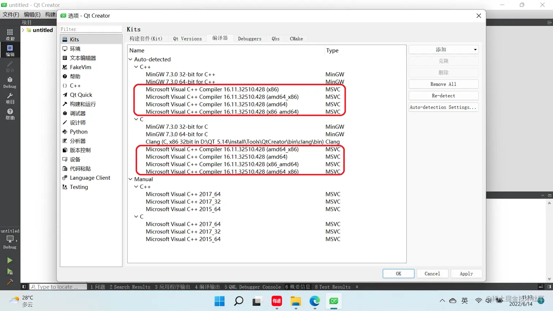Collapse the Auto-detected compilers group
Screen dimensions: 553x311
tap(131, 59)
